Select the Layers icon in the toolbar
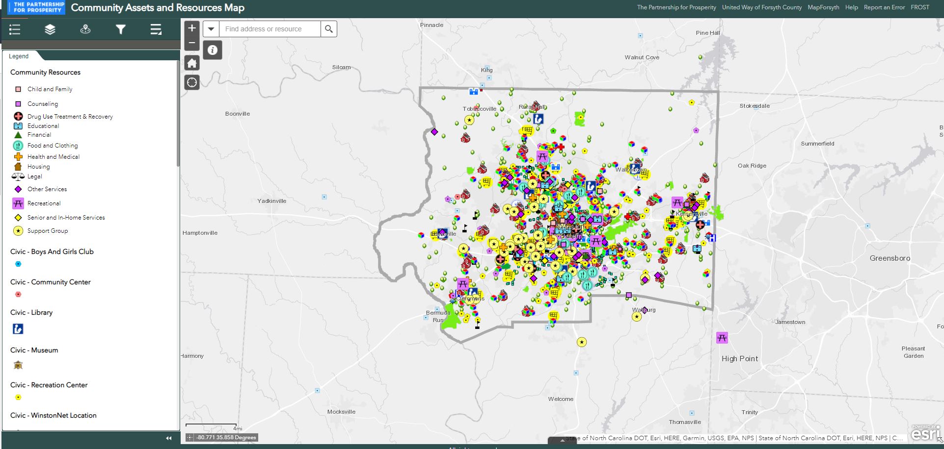 pos(50,29)
